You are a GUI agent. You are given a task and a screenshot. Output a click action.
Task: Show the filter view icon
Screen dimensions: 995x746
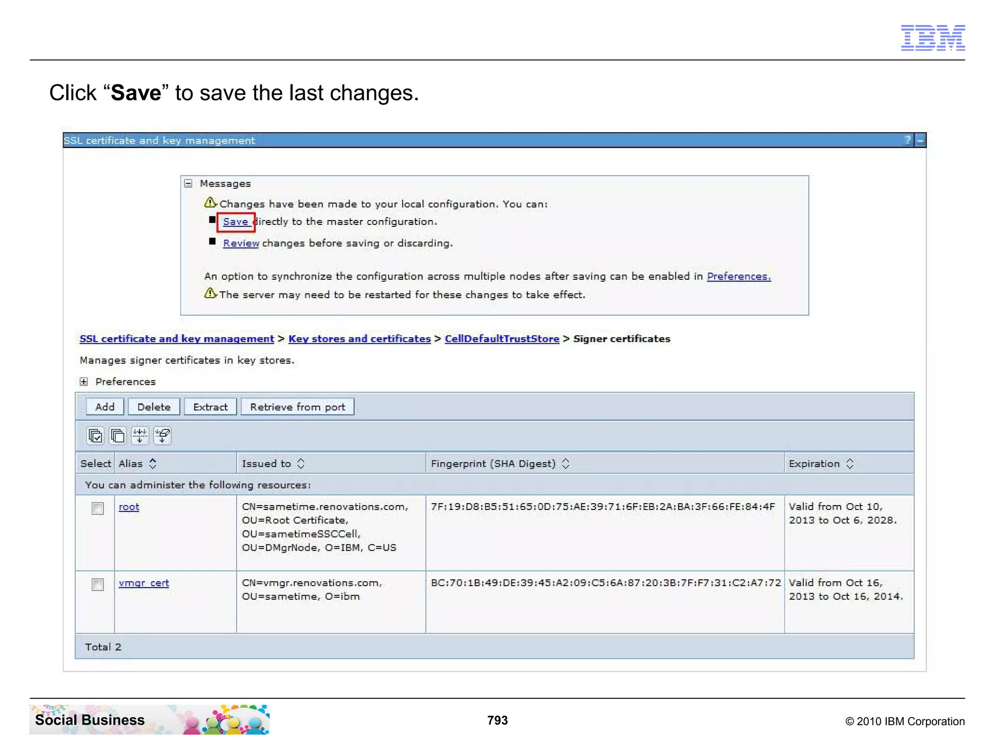tap(140, 436)
